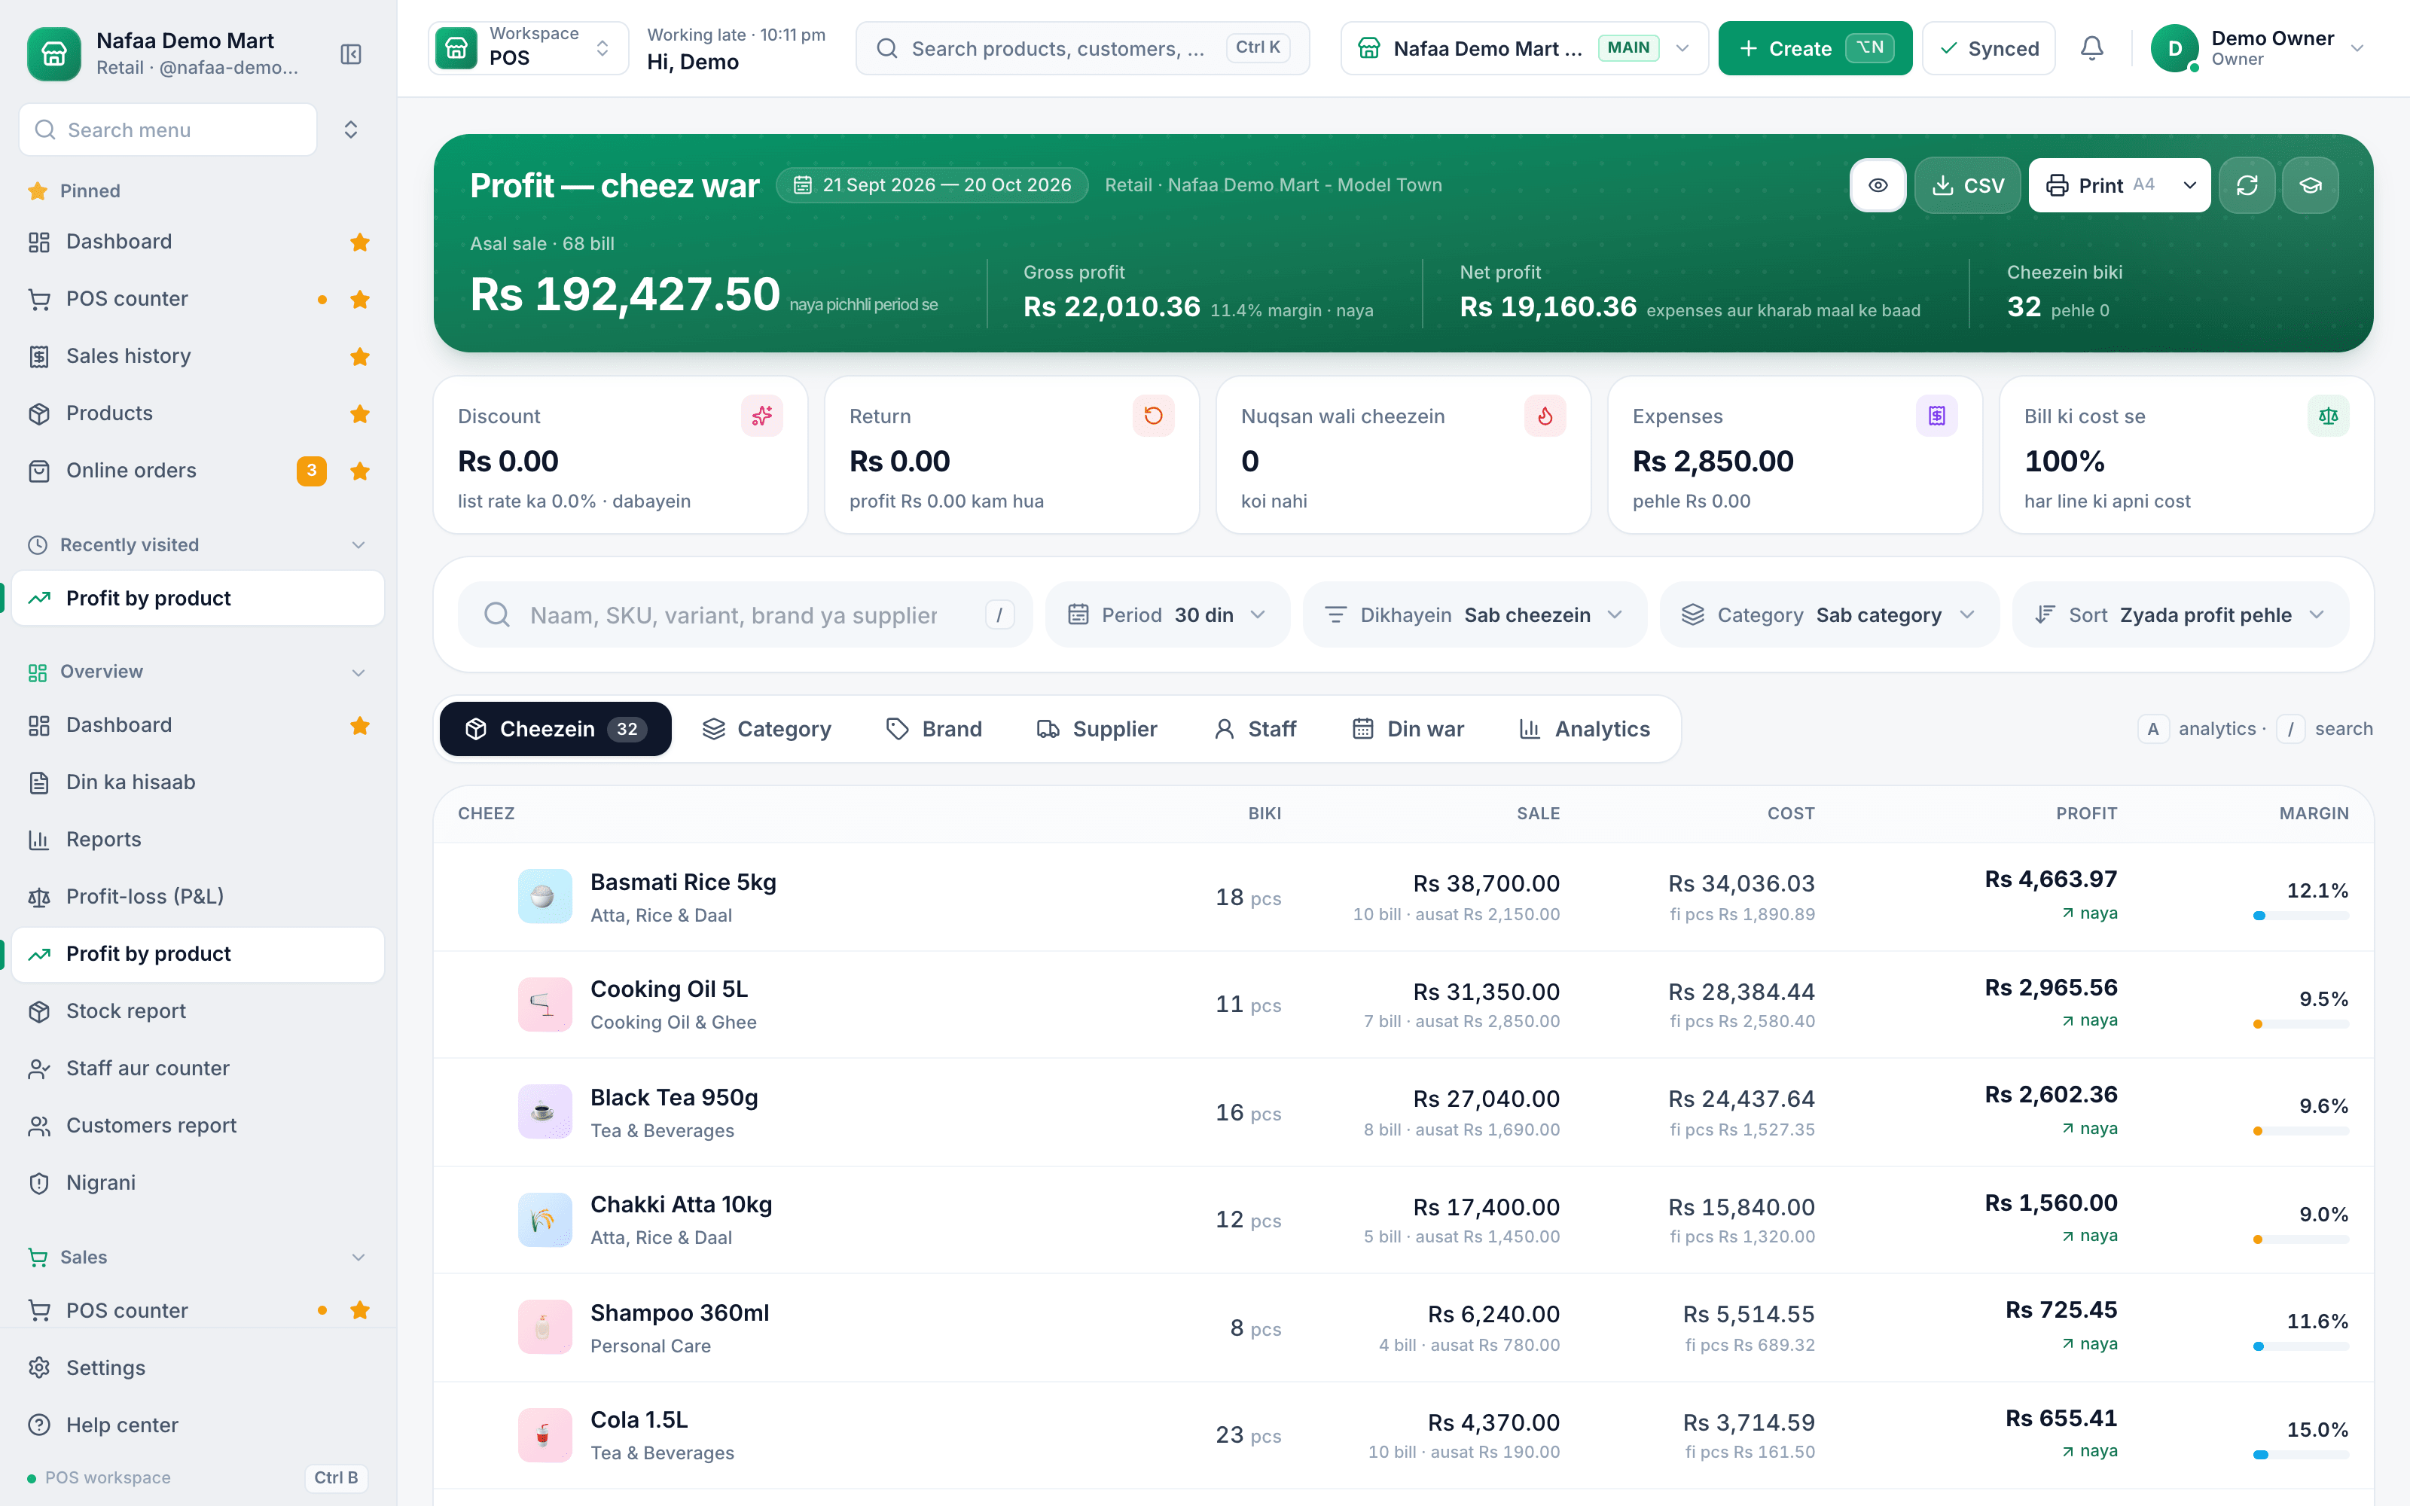Collapse the Overview section
This screenshot has height=1506, width=2410.
[358, 672]
